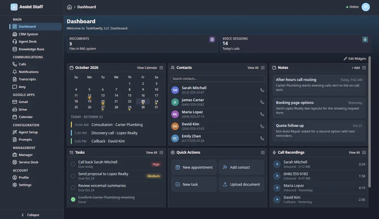Open Calls section
This screenshot has width=379, height=219.
point(36,64)
